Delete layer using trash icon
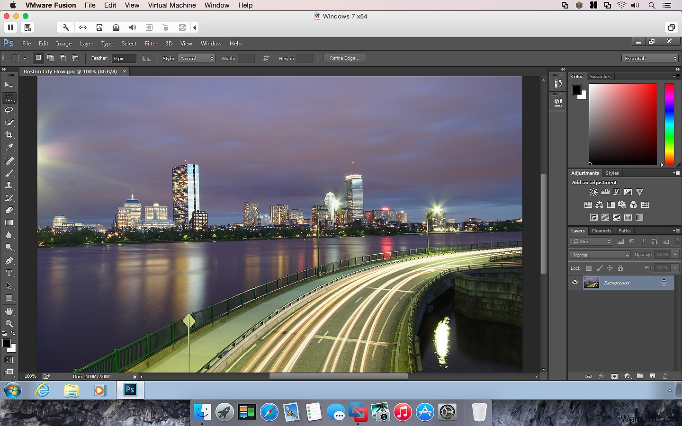This screenshot has height=426, width=682. click(x=665, y=376)
